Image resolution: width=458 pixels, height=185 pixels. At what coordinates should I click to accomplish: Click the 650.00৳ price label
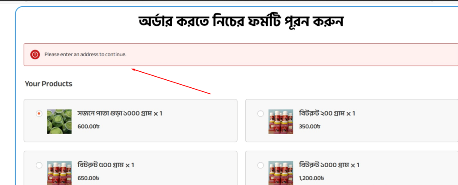point(88,178)
